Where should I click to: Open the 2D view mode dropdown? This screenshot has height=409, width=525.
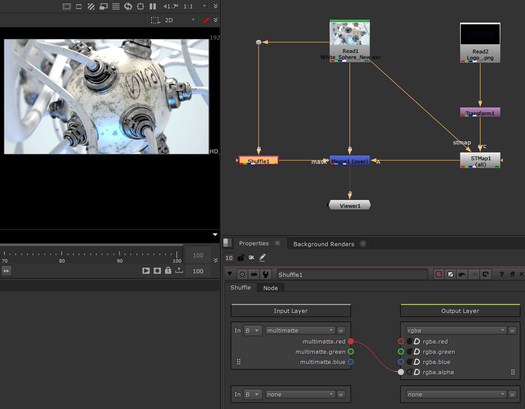tap(180, 20)
